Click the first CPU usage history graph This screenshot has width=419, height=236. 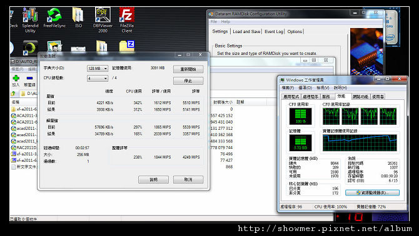pyautogui.click(x=331, y=116)
